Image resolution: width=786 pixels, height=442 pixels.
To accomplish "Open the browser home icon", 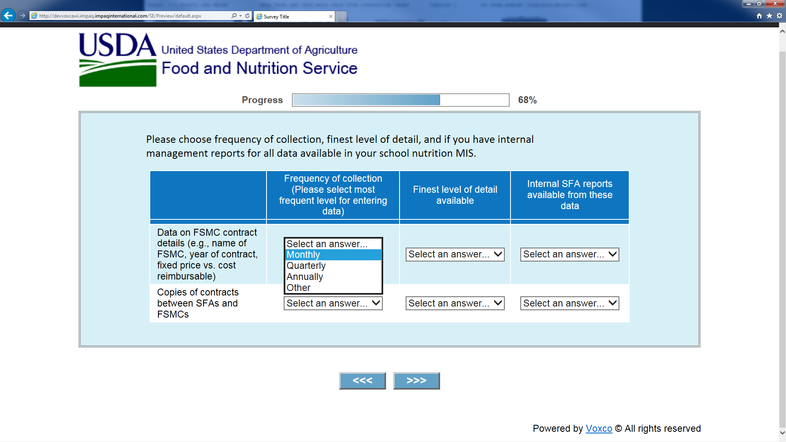I will [759, 16].
